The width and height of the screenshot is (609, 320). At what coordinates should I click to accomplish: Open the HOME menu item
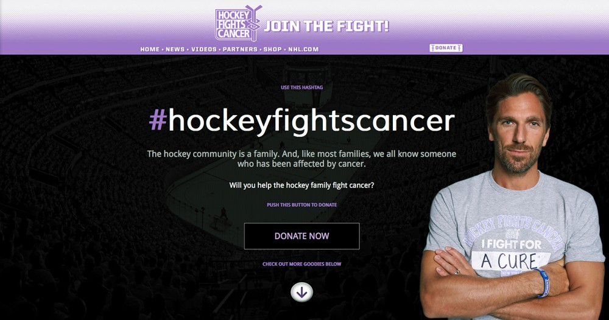tap(150, 49)
